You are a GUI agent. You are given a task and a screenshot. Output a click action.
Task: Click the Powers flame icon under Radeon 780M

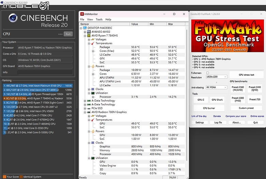(x=93, y=131)
